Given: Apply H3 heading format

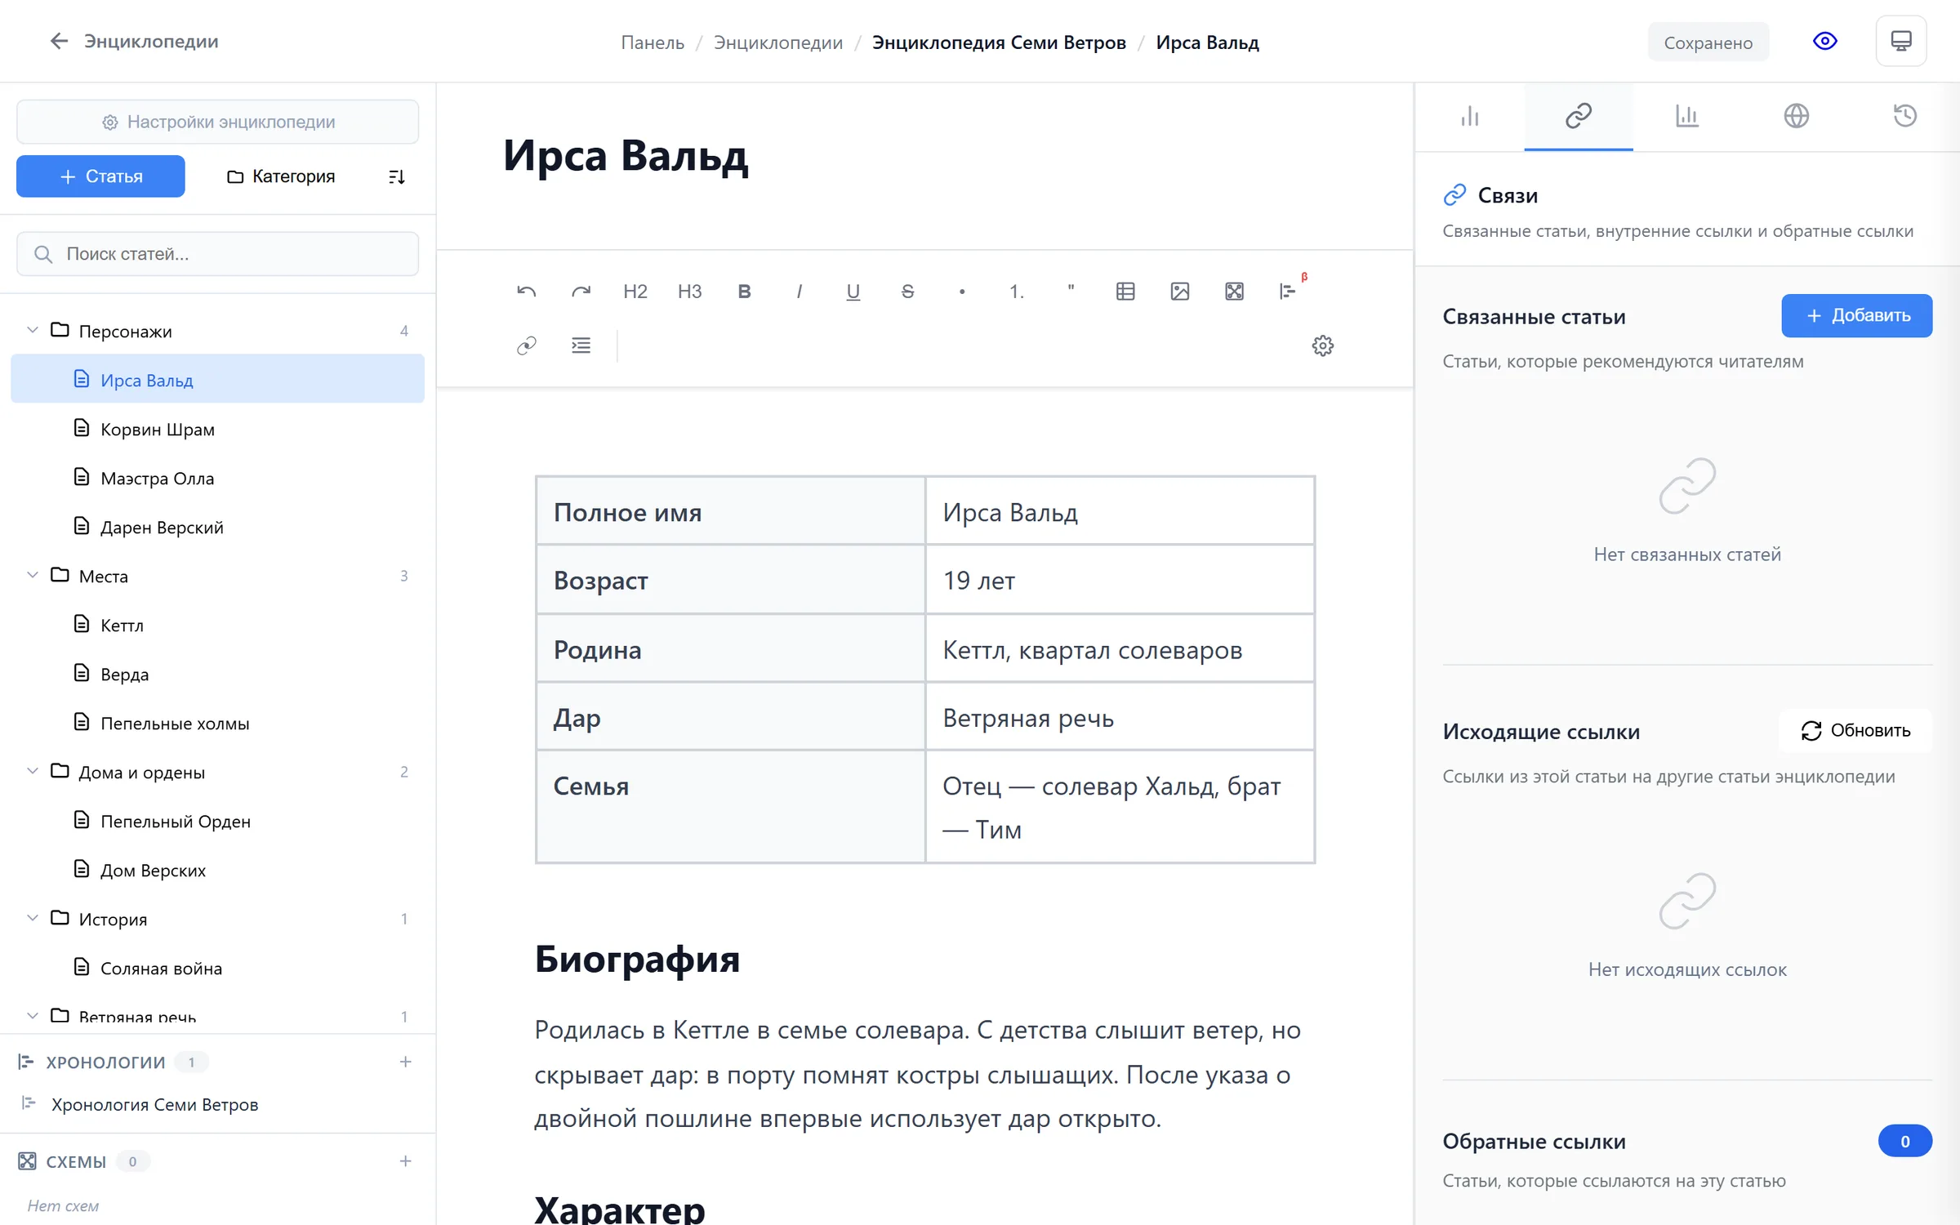Looking at the screenshot, I should coord(689,292).
